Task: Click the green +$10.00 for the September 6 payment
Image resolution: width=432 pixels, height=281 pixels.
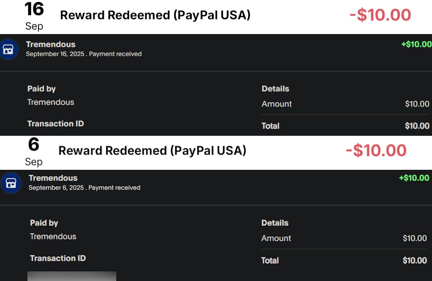Action: click(x=414, y=178)
